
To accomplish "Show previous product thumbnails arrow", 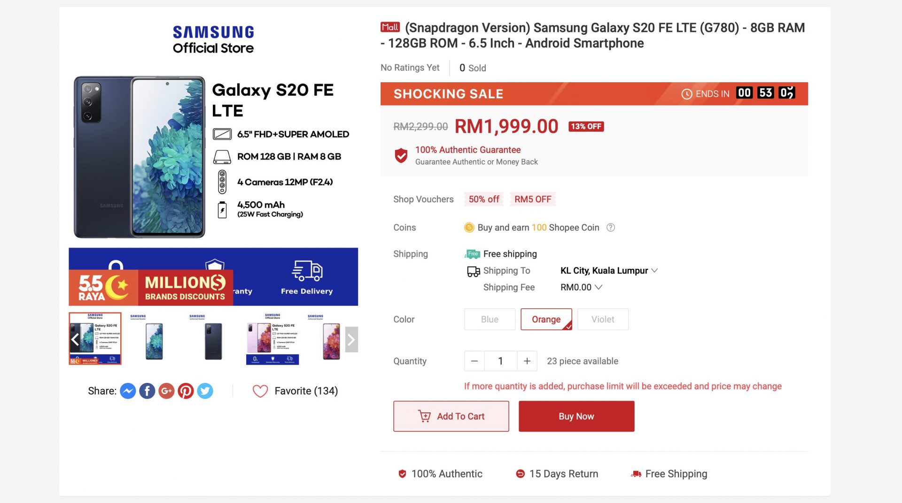I will tap(75, 339).
